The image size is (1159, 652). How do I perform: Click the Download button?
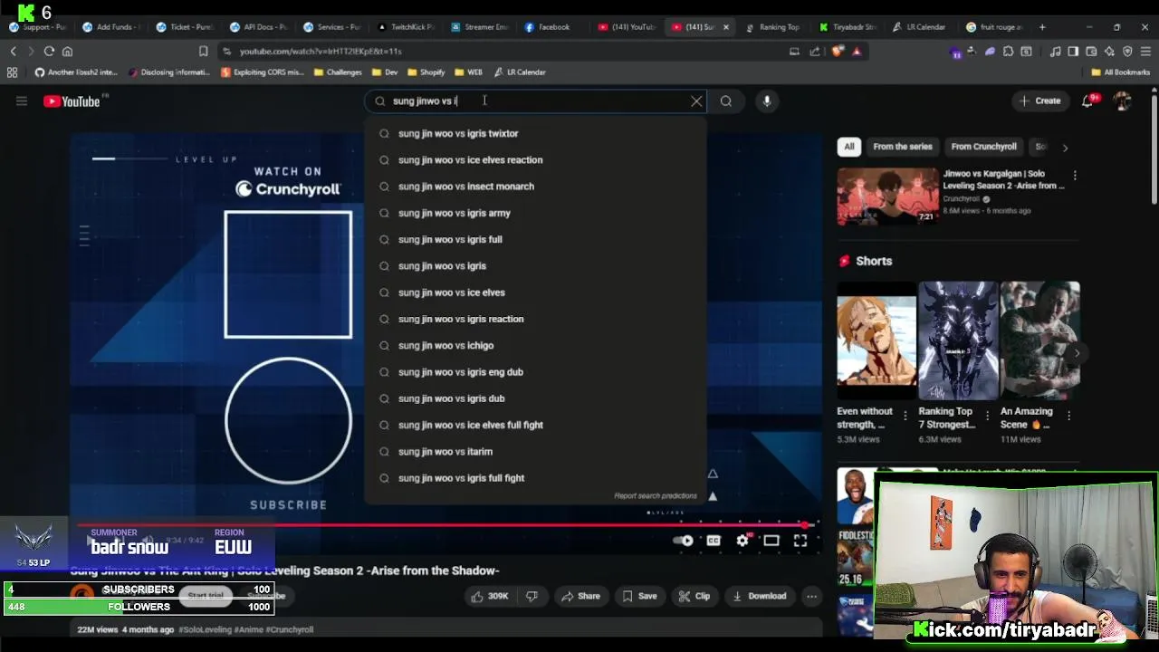[x=760, y=596]
